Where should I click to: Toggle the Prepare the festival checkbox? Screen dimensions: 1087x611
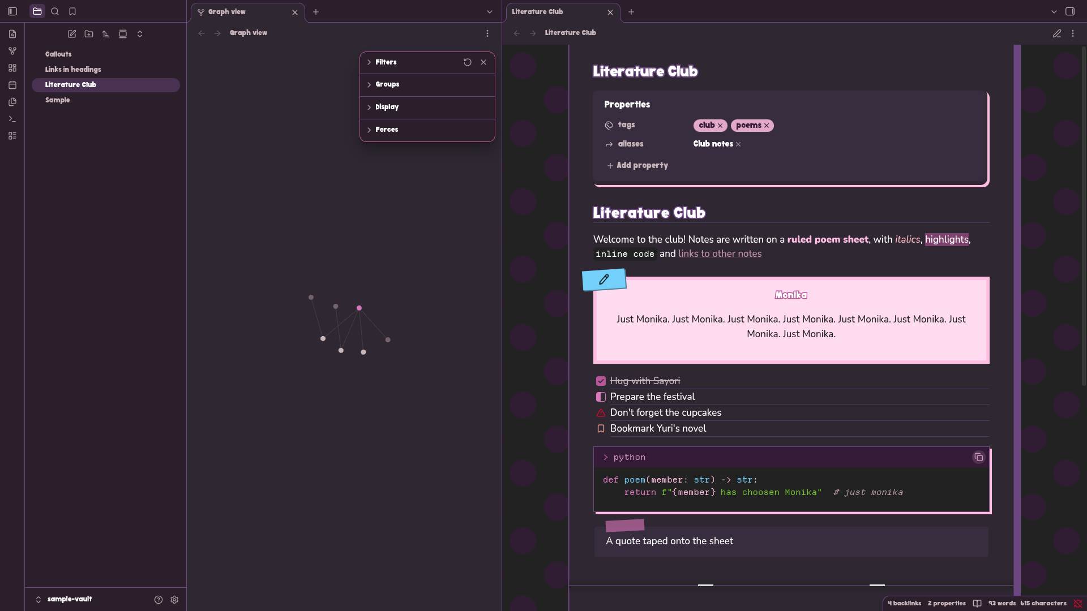601,397
